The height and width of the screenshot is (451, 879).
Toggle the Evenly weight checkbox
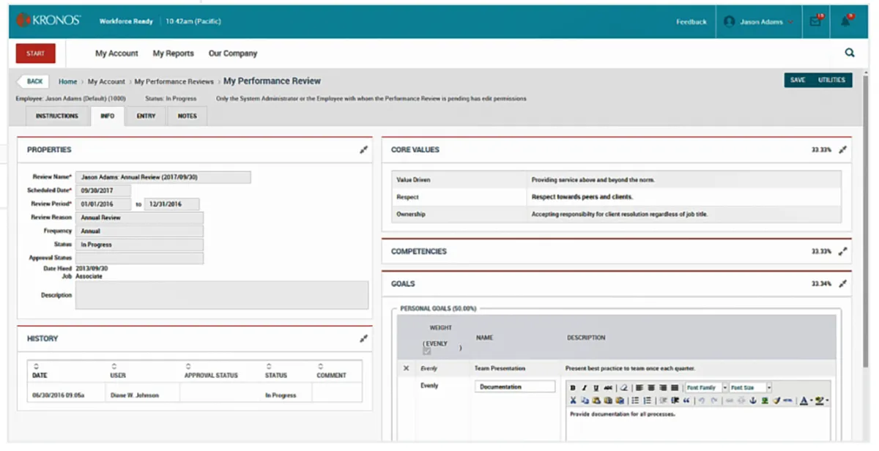pos(427,351)
